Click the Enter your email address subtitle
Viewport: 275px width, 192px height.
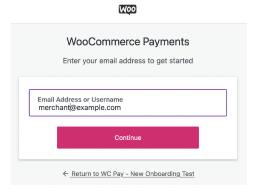(x=128, y=61)
